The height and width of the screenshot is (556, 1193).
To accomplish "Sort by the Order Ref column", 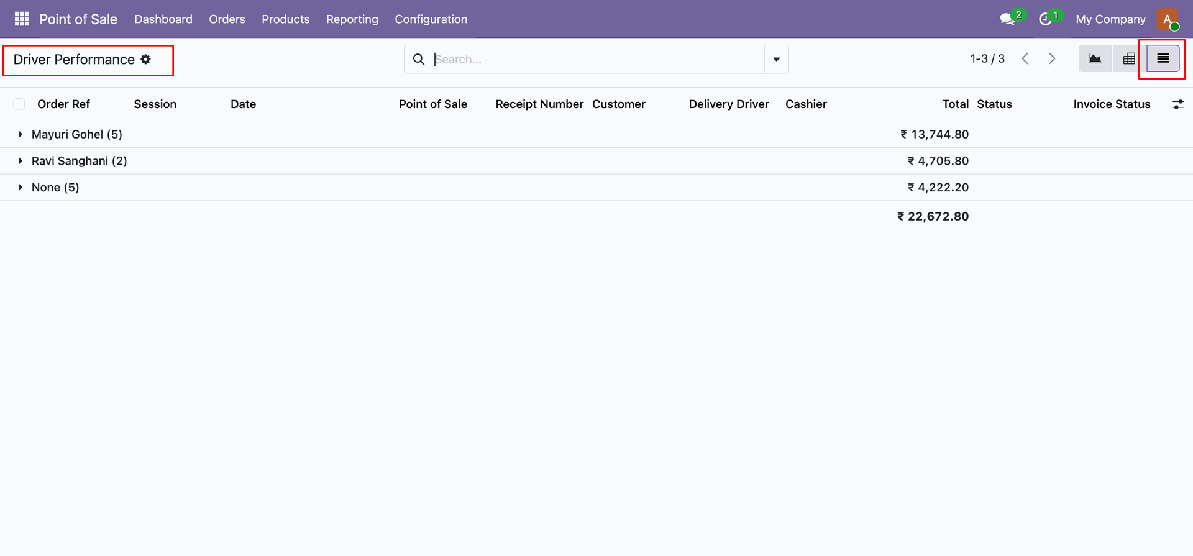I will 63,104.
